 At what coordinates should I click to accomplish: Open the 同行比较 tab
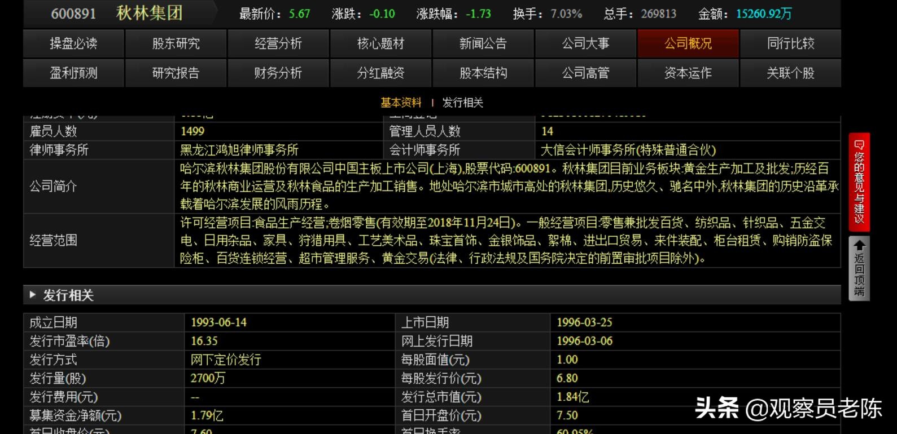(791, 43)
